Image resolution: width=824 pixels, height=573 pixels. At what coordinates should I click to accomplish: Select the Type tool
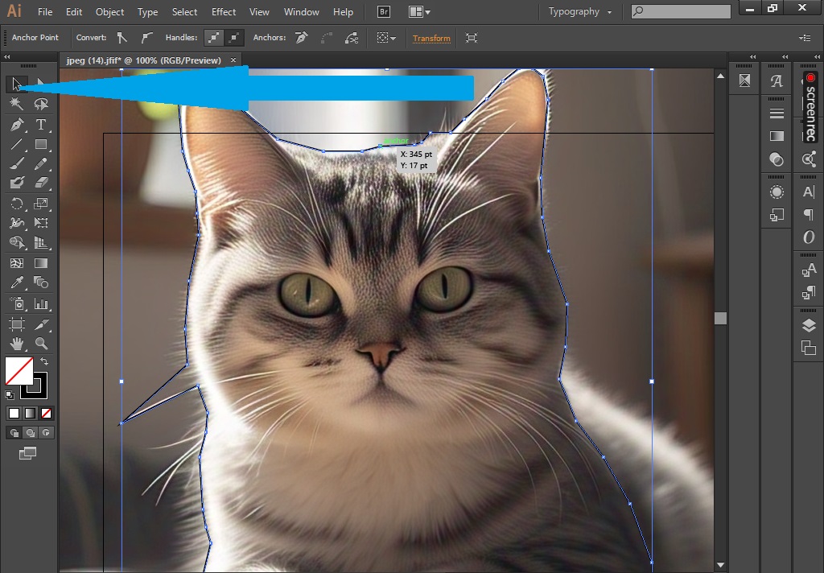tap(41, 125)
